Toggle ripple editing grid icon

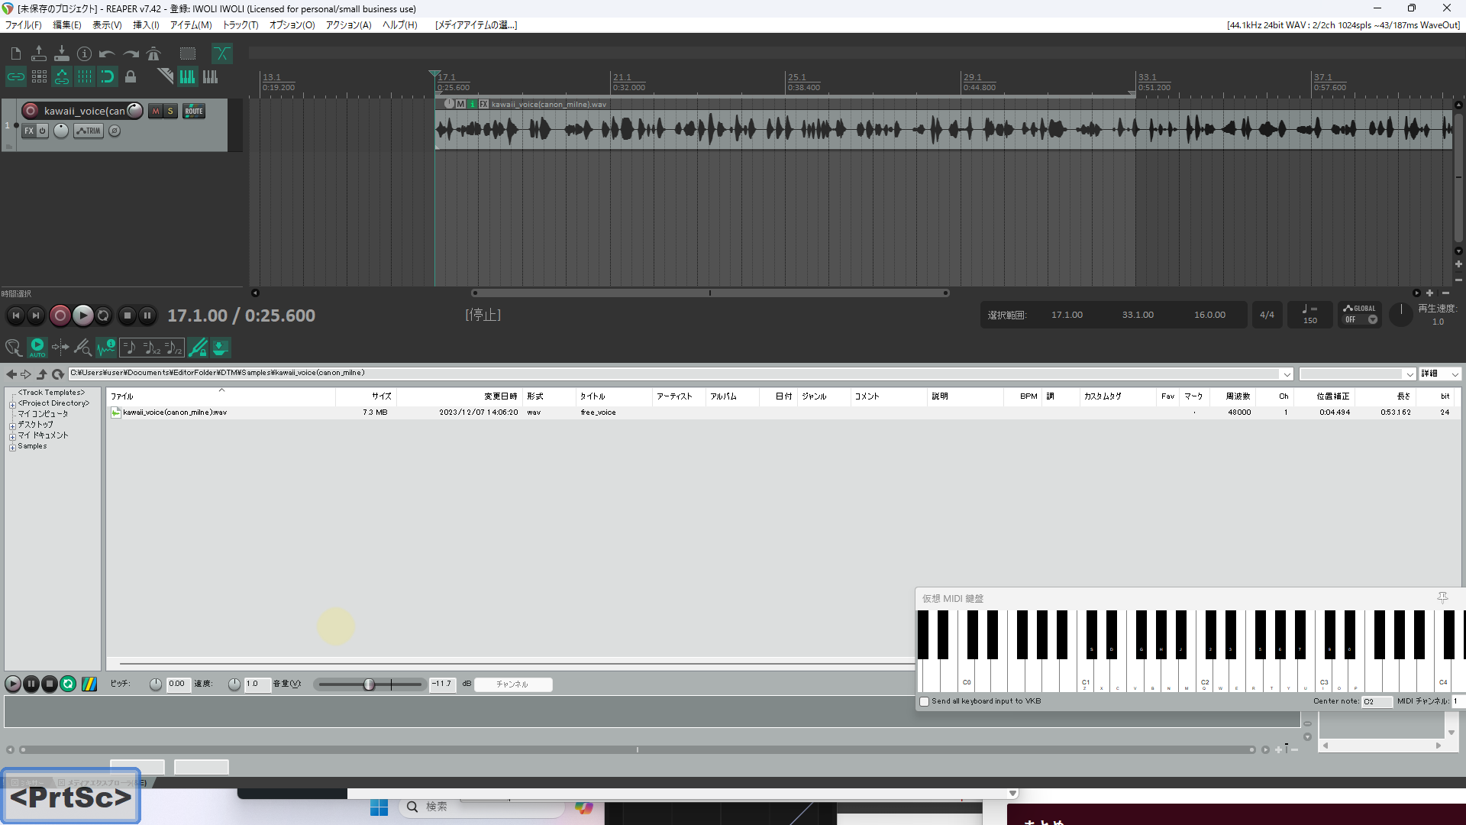click(39, 76)
